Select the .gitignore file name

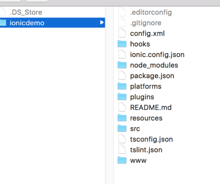(x=146, y=23)
